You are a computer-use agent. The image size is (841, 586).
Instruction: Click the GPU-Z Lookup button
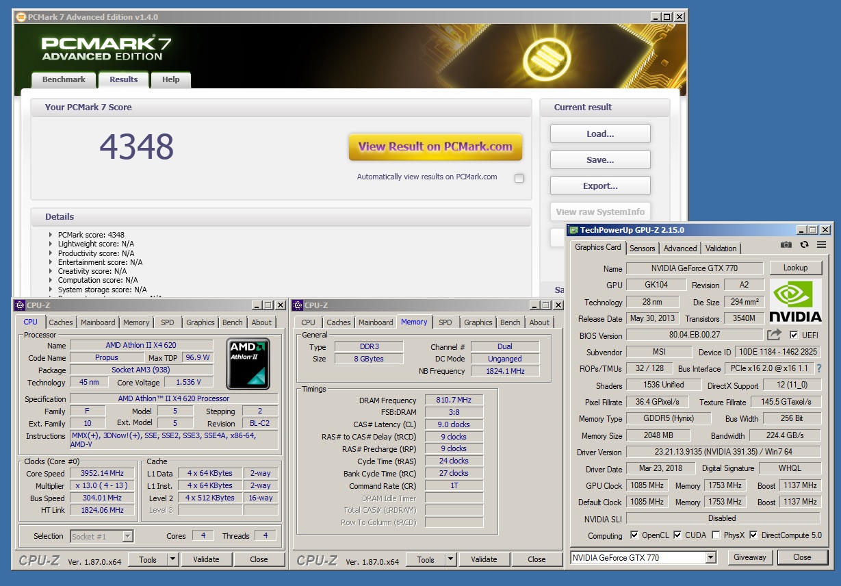[x=796, y=268]
